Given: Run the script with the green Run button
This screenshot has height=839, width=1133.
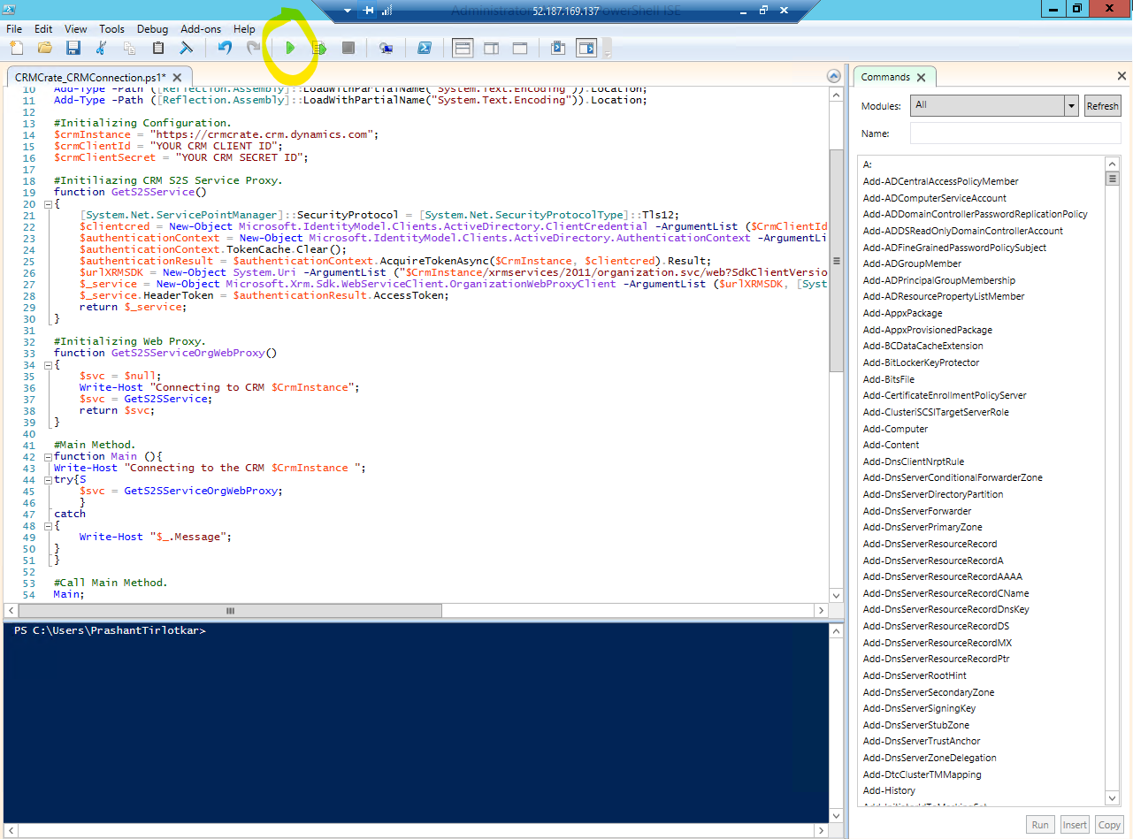Looking at the screenshot, I should tap(290, 48).
